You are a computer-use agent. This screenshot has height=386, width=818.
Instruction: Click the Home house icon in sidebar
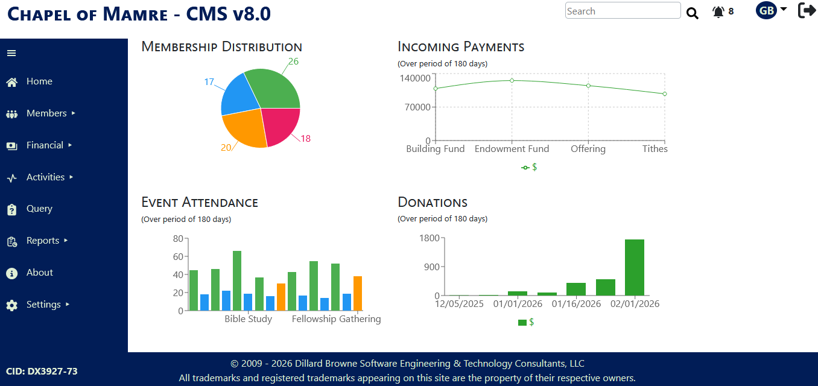coord(11,82)
